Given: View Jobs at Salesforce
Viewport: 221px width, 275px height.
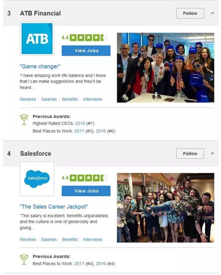Looking at the screenshot, I should [86, 191].
